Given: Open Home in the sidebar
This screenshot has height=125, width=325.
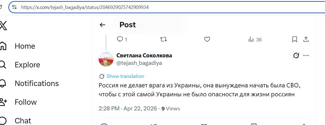Looking at the screenshot, I should pyautogui.click(x=25, y=46).
